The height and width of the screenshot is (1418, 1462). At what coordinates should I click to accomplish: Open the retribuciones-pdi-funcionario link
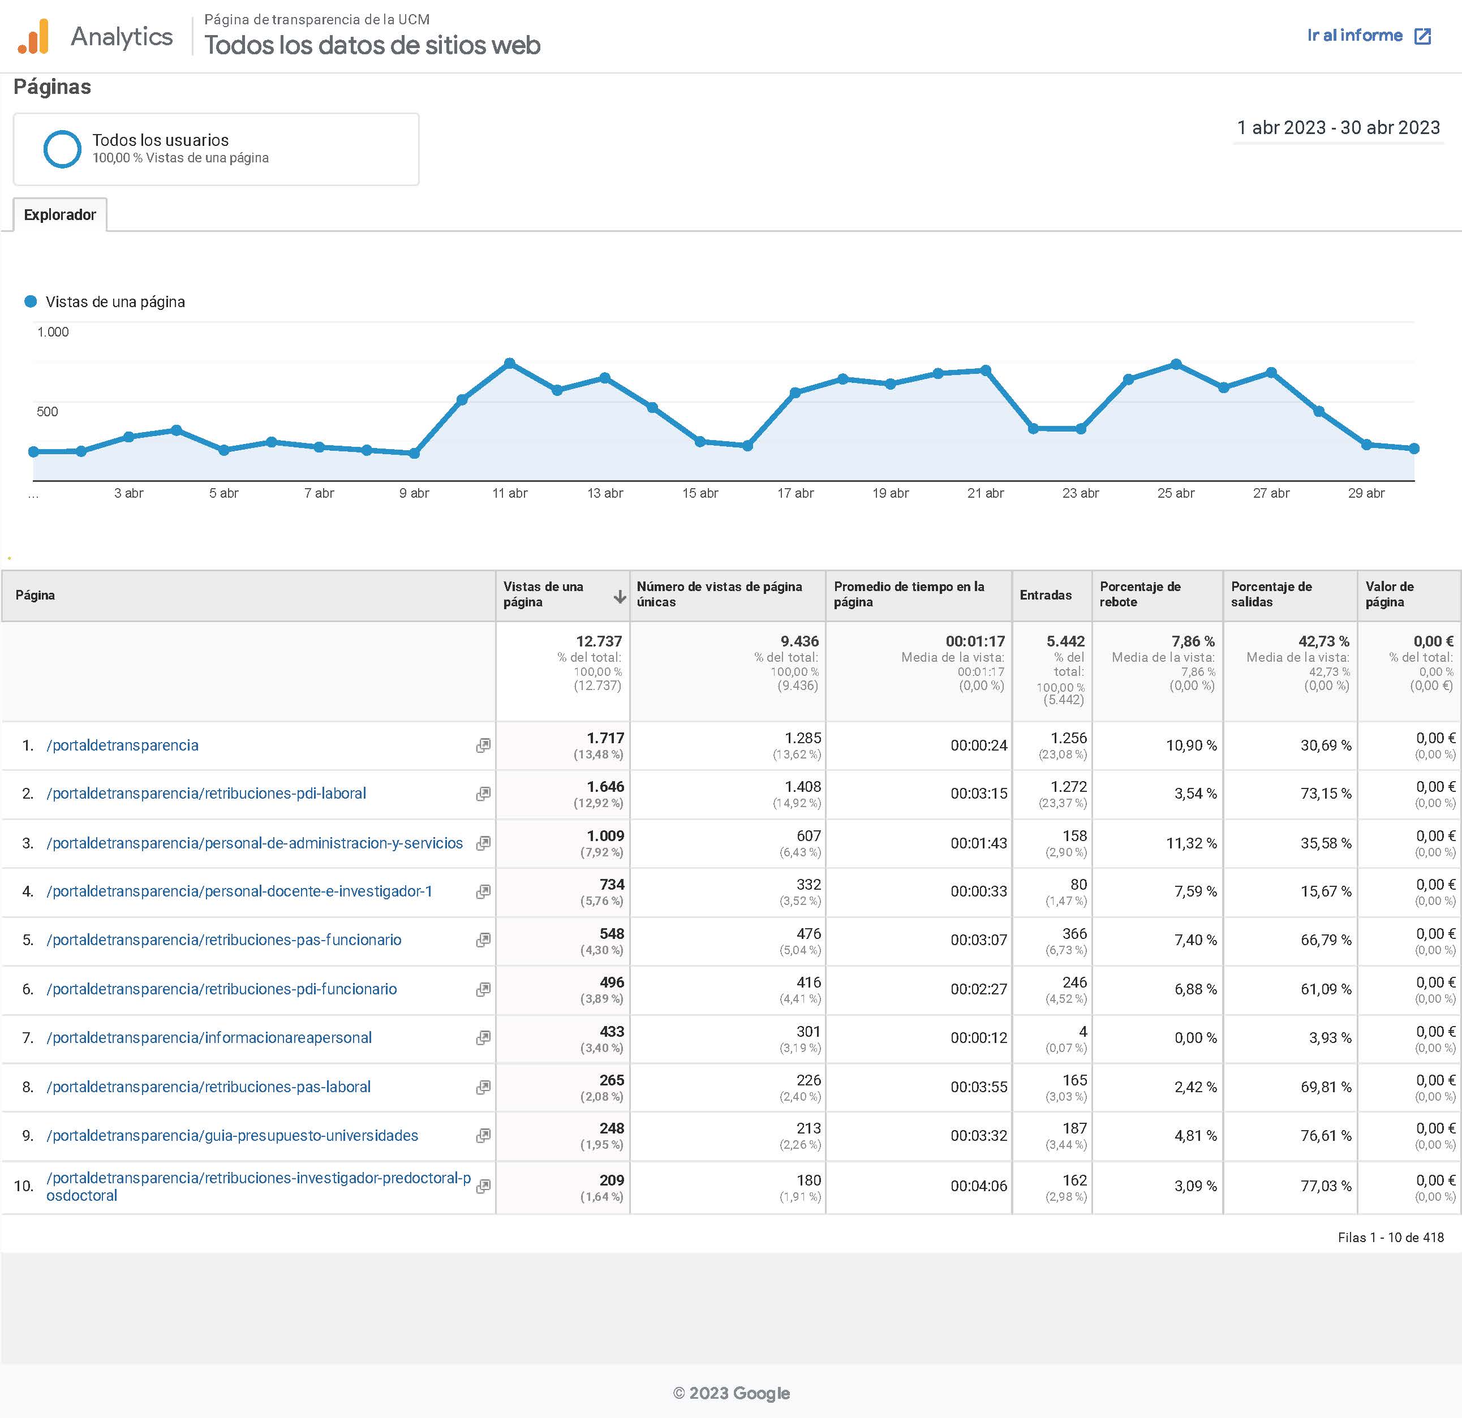click(222, 989)
